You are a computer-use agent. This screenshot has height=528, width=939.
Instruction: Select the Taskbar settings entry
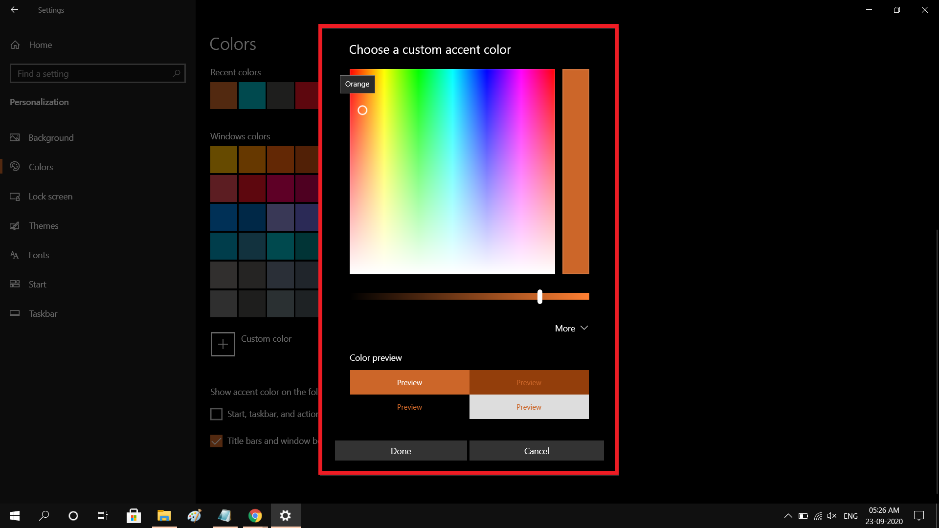pos(43,313)
